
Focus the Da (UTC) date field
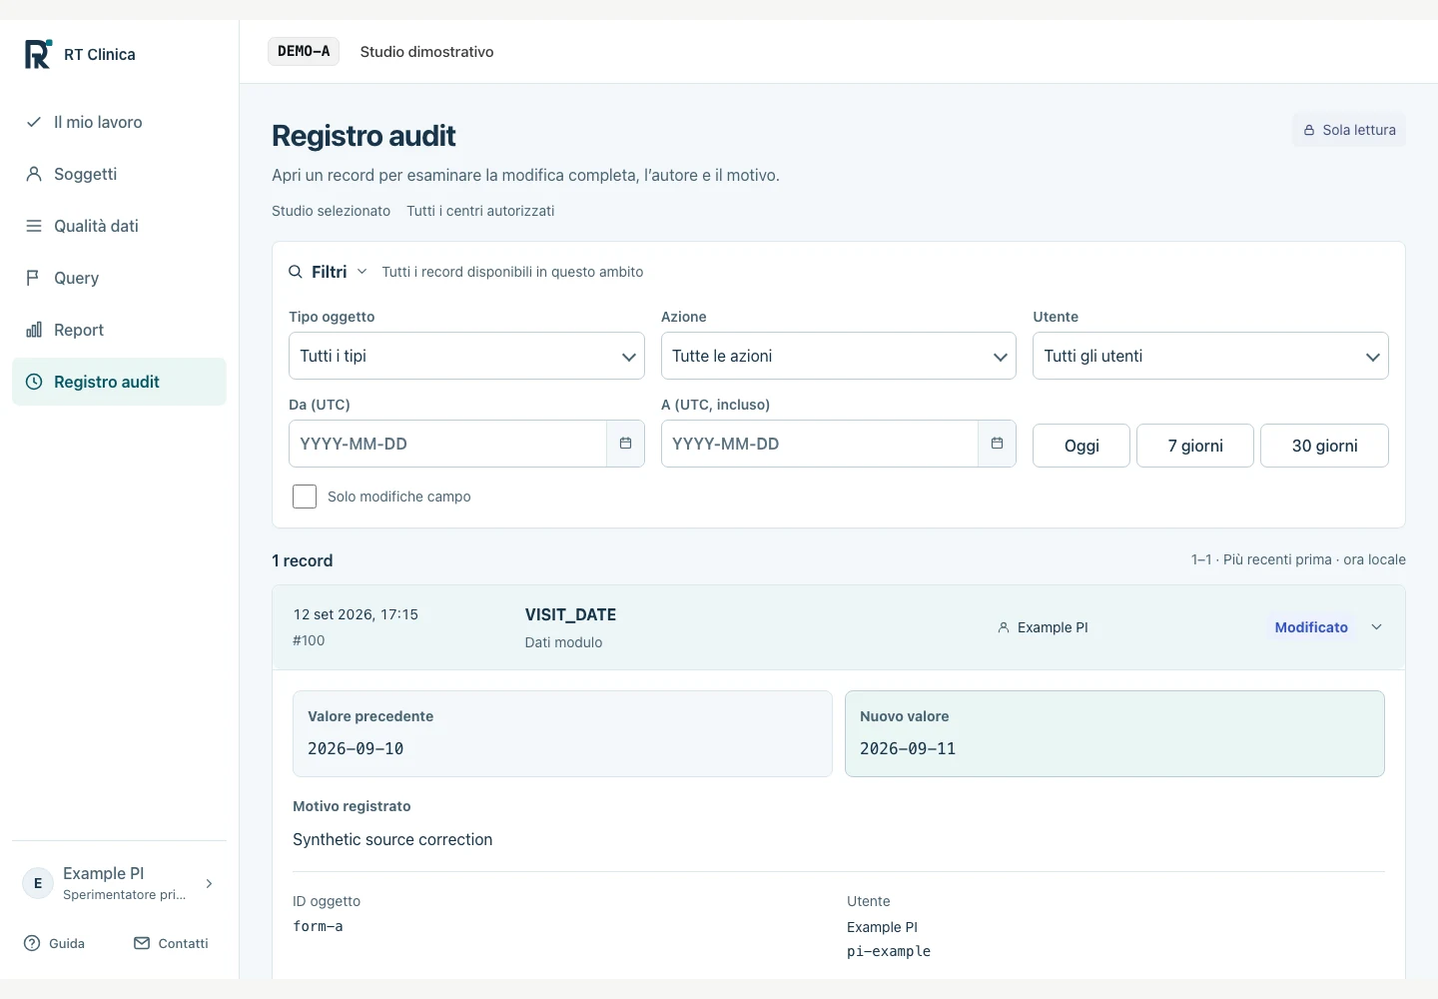click(447, 444)
